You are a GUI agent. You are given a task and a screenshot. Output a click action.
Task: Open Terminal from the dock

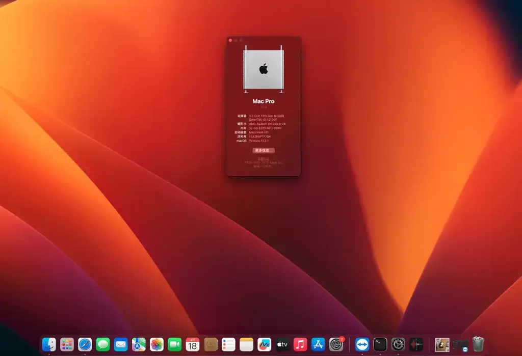[380, 345]
